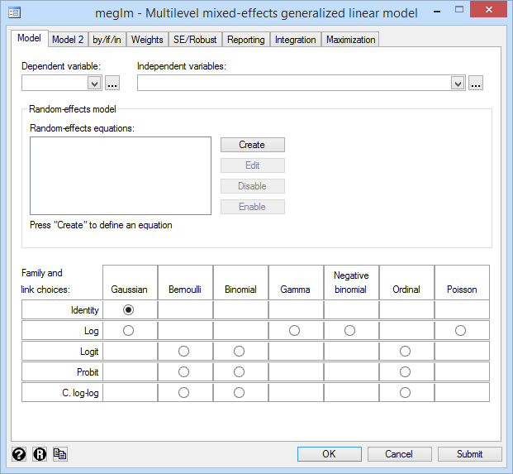Click the Cancel button
Viewport: 513px width, 474px height.
[x=400, y=454]
